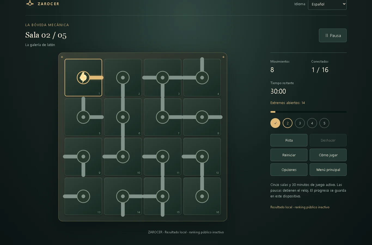Select the completed room 1 checkmark indicator
Viewport: 372px width, 245px height.
pyautogui.click(x=275, y=123)
